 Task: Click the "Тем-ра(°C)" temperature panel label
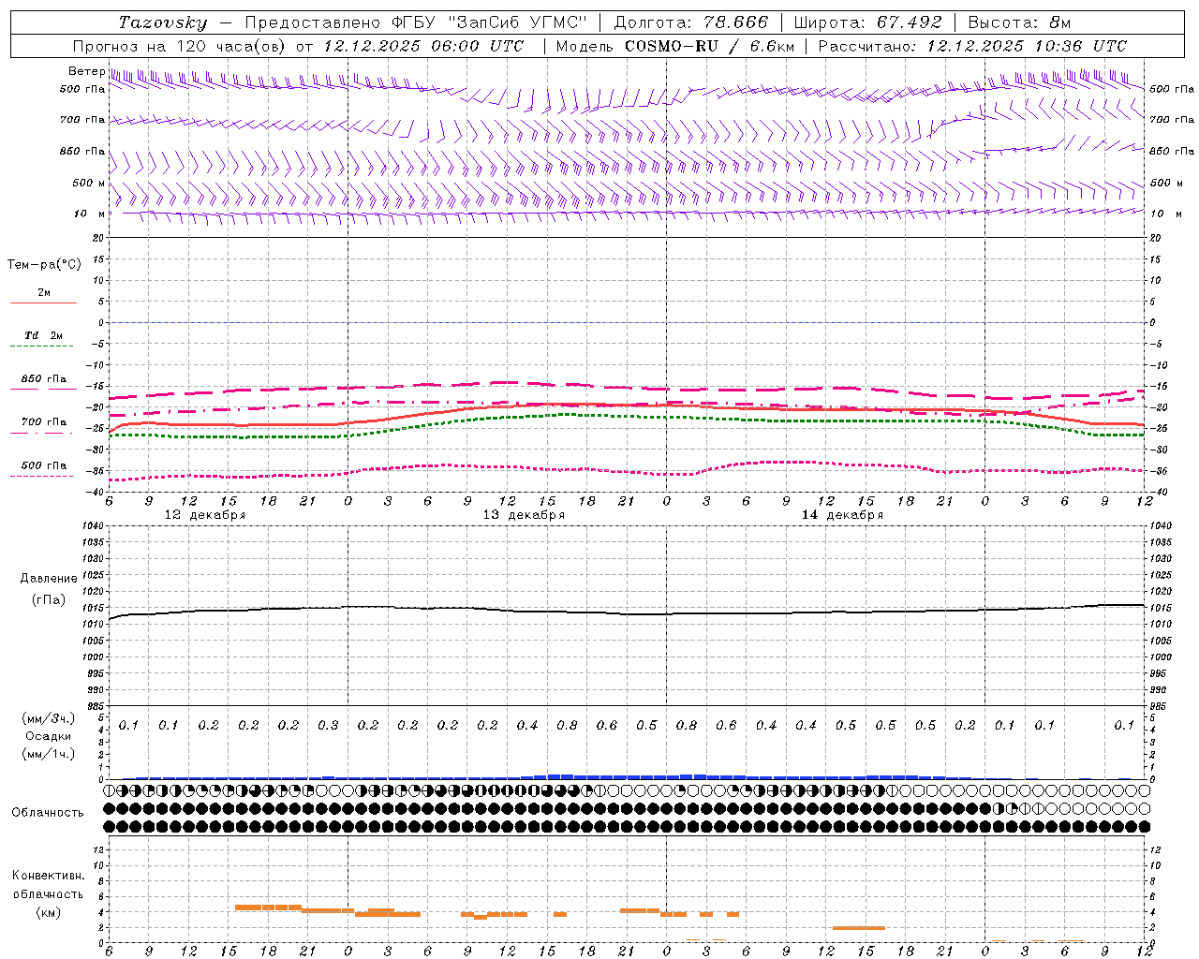(x=44, y=265)
